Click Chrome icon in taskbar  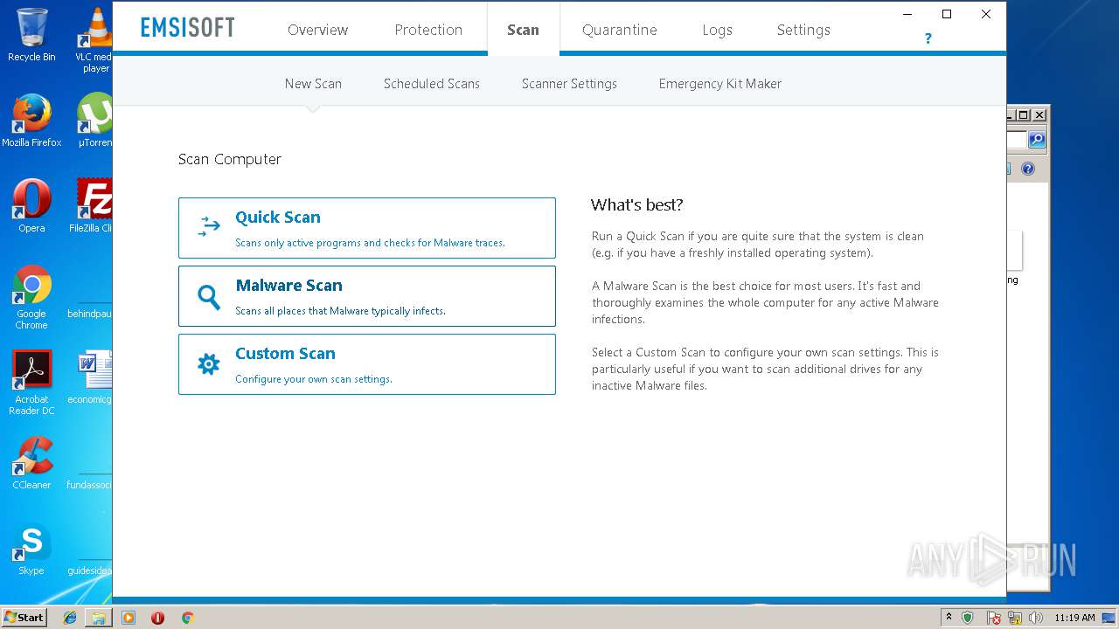[187, 618]
